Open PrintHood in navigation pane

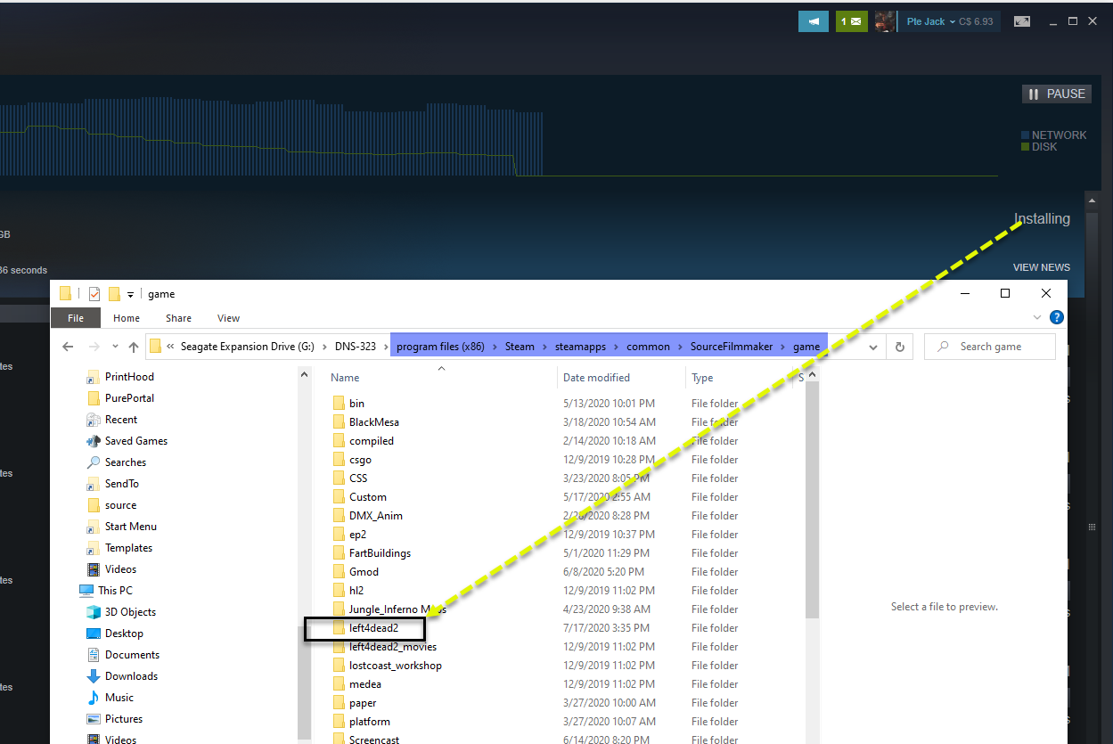[128, 377]
